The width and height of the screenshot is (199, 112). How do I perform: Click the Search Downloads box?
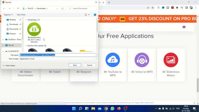pyautogui.click(x=82, y=8)
